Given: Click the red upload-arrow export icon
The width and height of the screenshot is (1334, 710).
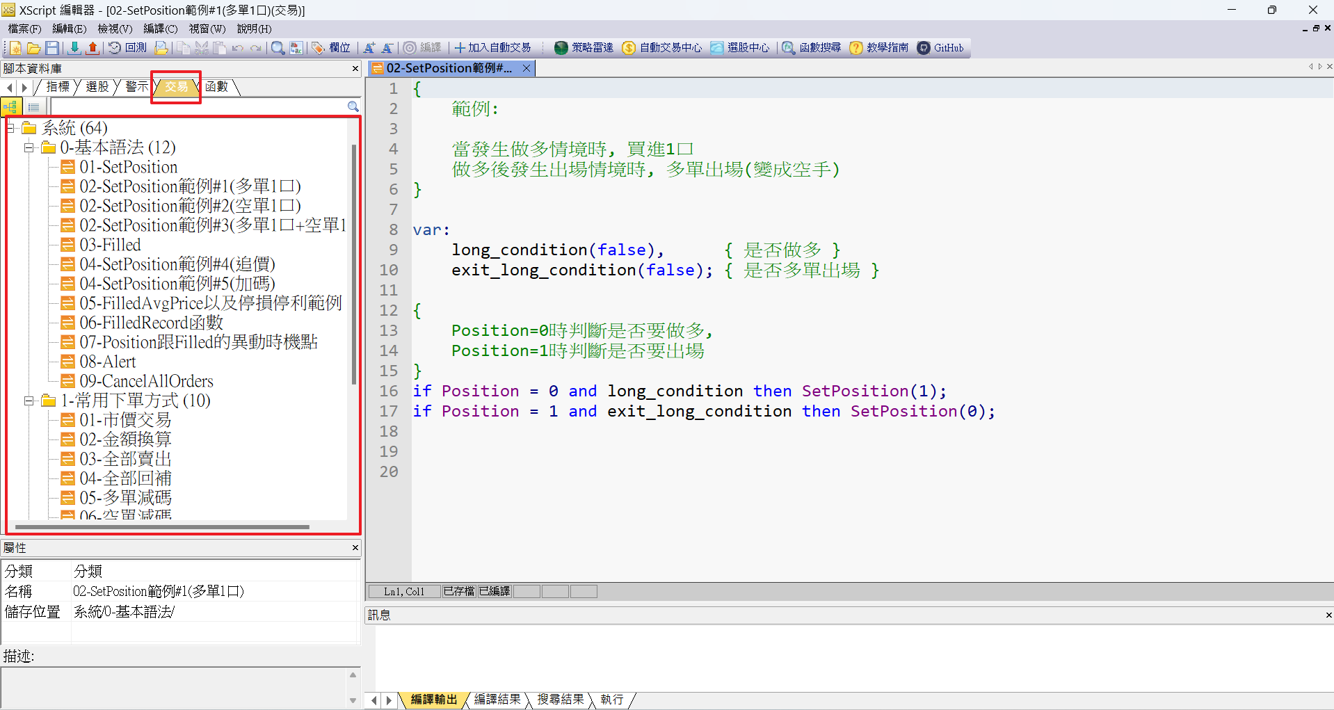Looking at the screenshot, I should coord(92,48).
